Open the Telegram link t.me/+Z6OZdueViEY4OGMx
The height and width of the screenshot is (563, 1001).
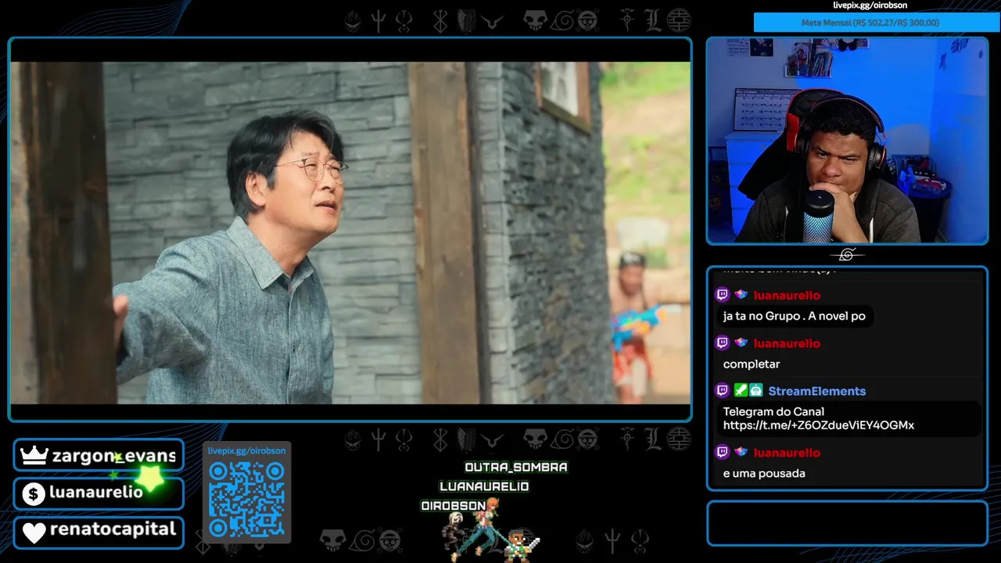pyautogui.click(x=818, y=425)
